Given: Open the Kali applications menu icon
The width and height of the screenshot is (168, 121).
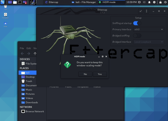Looking at the screenshot, I should [x=2, y=2].
